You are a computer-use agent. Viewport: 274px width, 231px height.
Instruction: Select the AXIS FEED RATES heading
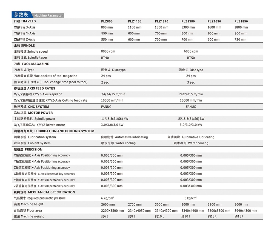coord(35,88)
